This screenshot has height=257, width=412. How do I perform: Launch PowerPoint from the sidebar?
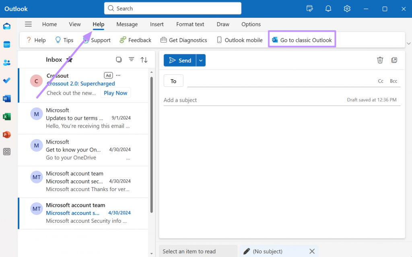click(x=7, y=135)
